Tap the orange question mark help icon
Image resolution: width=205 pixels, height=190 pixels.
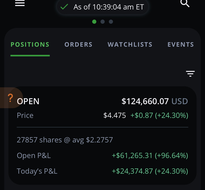10,98
